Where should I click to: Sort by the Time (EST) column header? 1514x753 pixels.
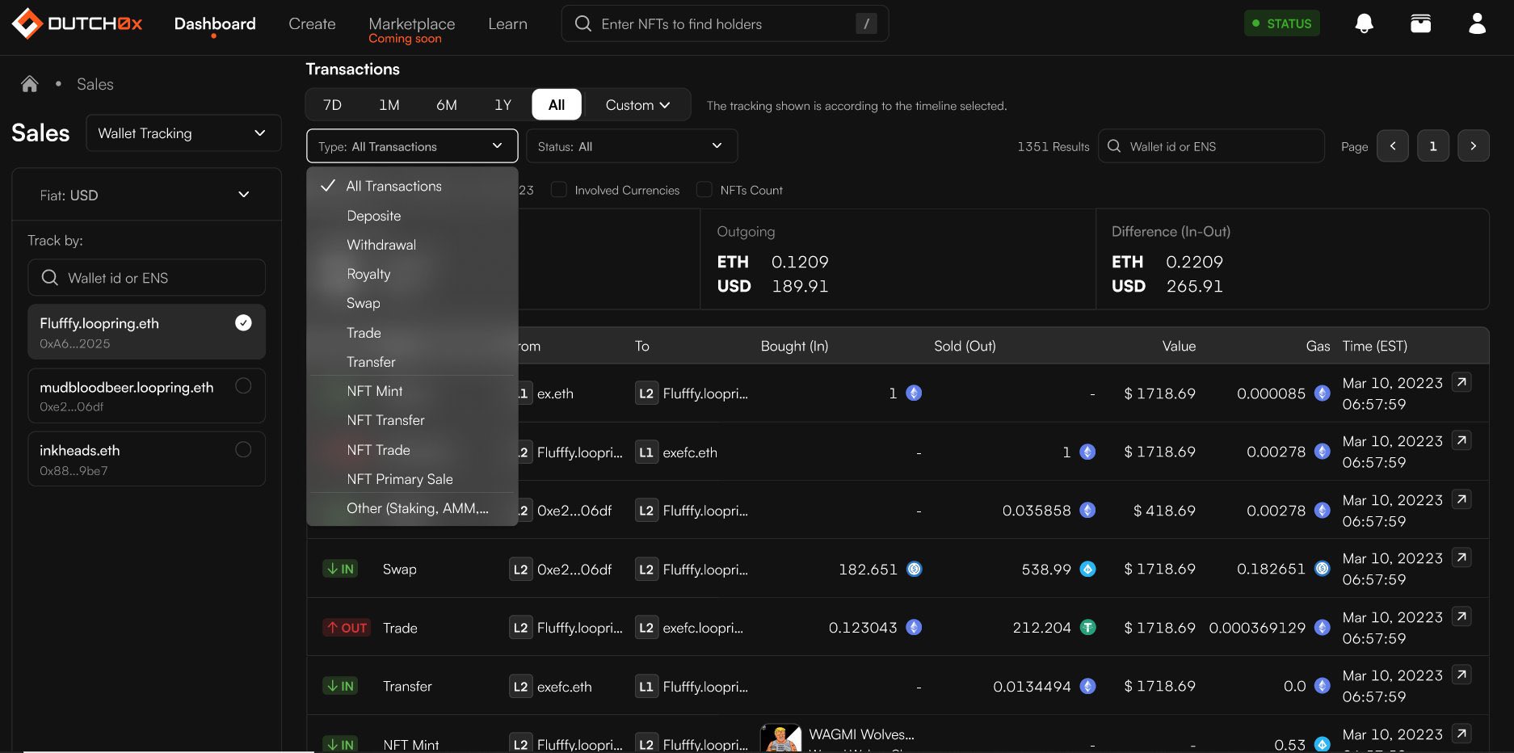(1375, 346)
